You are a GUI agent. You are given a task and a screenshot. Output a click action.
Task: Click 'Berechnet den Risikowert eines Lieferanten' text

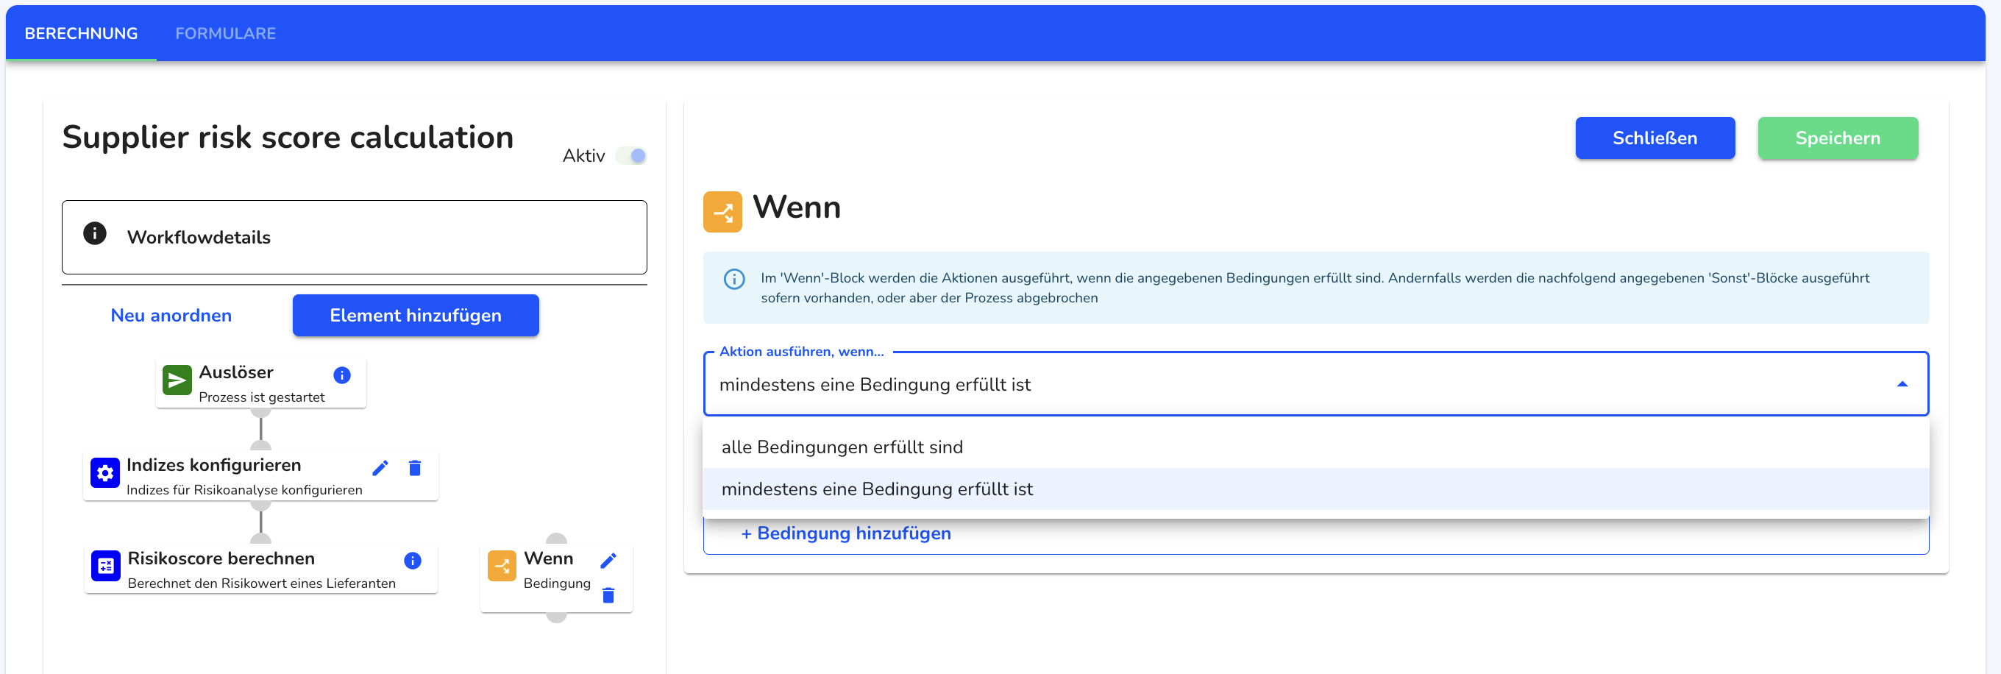pyautogui.click(x=261, y=583)
